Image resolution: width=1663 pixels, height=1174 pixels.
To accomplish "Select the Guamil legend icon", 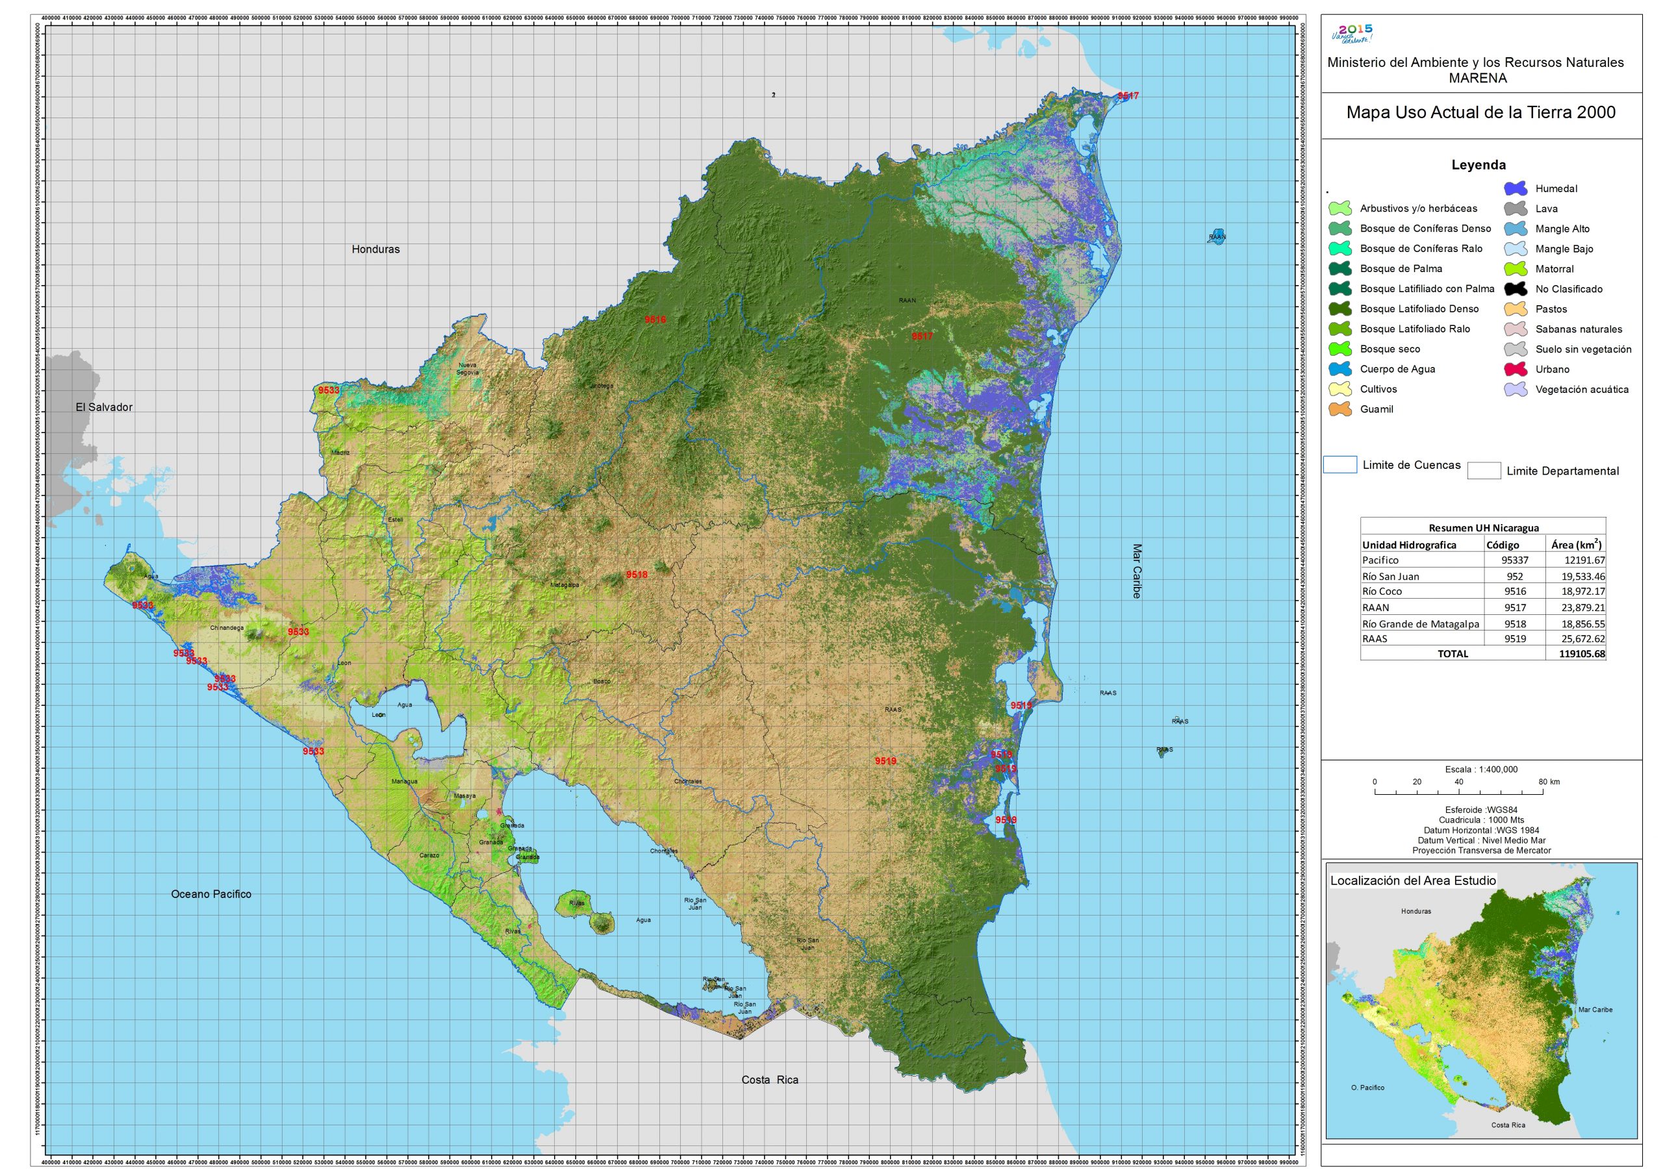I will coord(1340,409).
